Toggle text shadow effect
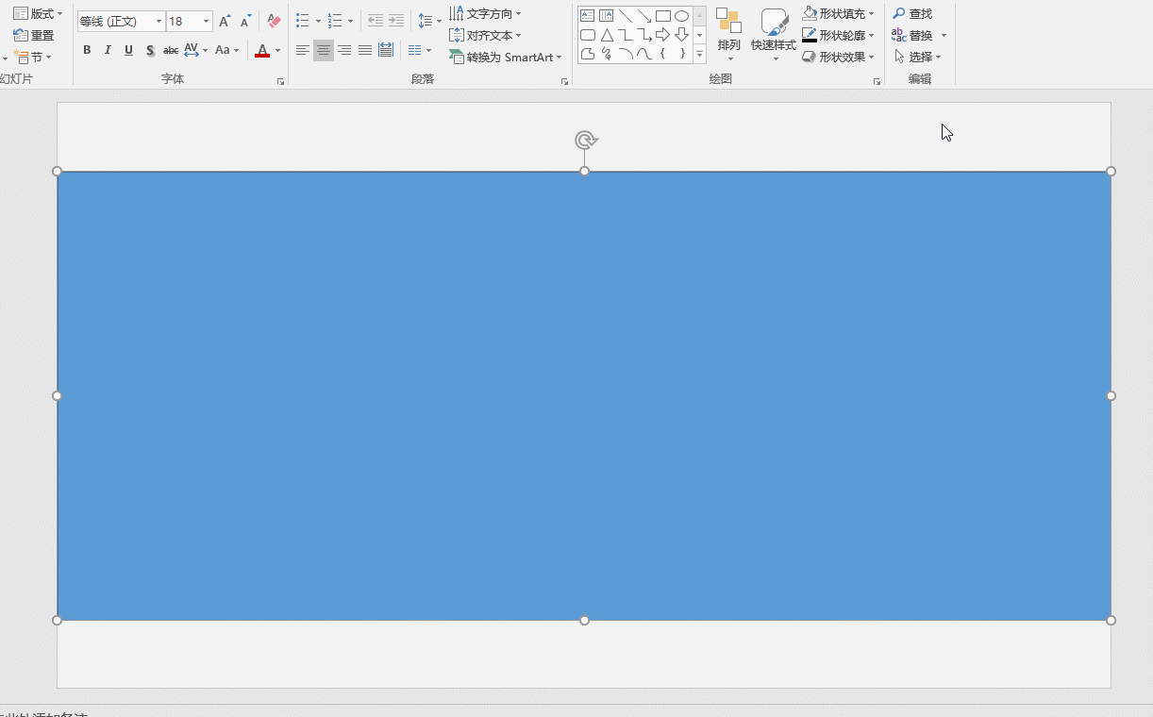The height and width of the screenshot is (717, 1153). point(149,50)
